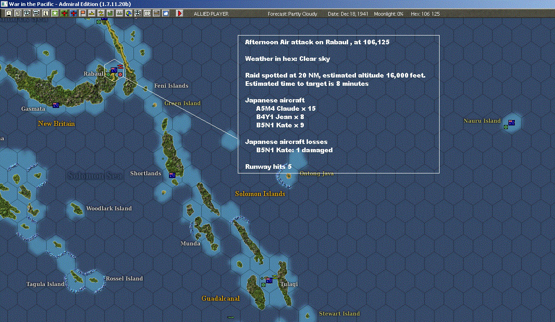Click red plane on green background icon
Viewport: 555px width, 322px height.
pos(64,14)
